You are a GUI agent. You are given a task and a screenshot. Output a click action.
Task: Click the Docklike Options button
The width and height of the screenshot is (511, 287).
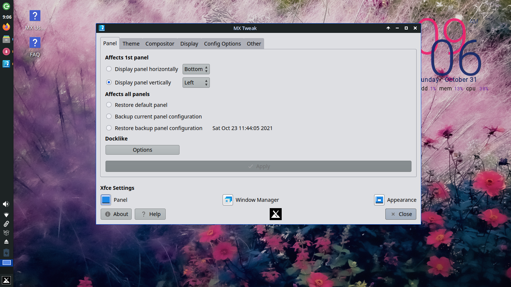143,150
